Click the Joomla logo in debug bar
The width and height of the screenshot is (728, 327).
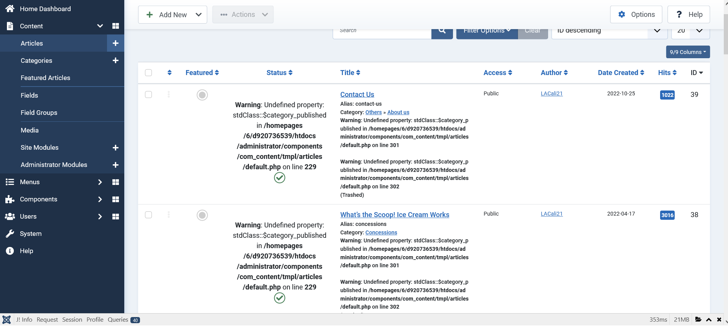click(7, 320)
